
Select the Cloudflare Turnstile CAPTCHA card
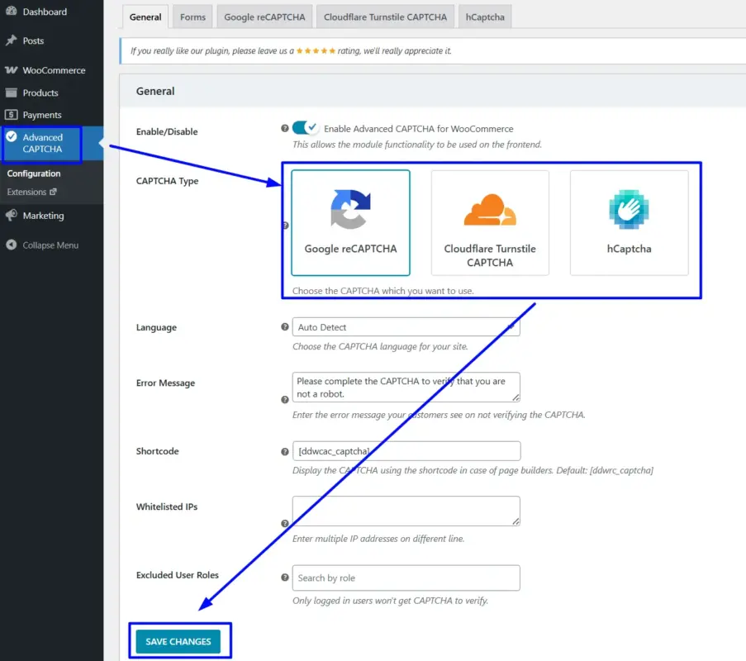pyautogui.click(x=490, y=223)
